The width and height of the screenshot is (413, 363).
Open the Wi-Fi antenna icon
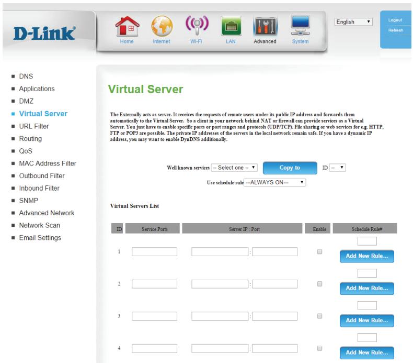[197, 25]
